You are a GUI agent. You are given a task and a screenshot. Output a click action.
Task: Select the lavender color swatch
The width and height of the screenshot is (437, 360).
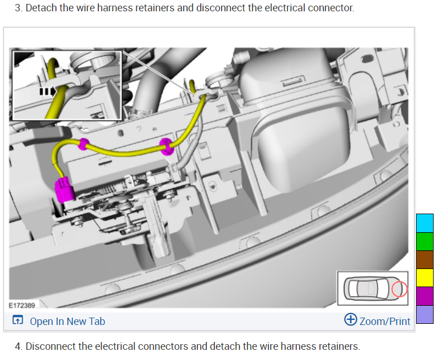425,314
